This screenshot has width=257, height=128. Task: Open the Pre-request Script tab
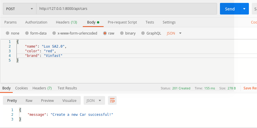122,22
